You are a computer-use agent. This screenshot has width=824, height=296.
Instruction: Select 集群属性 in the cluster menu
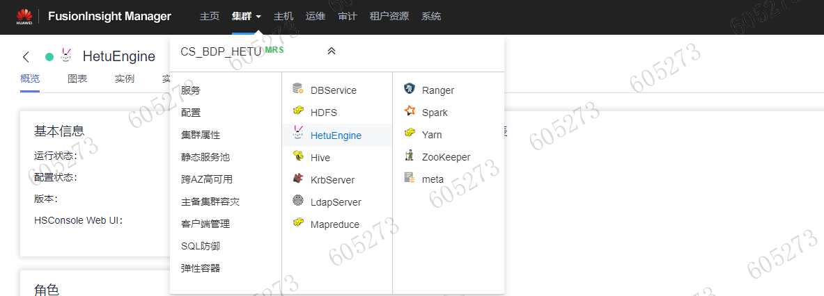(x=200, y=135)
